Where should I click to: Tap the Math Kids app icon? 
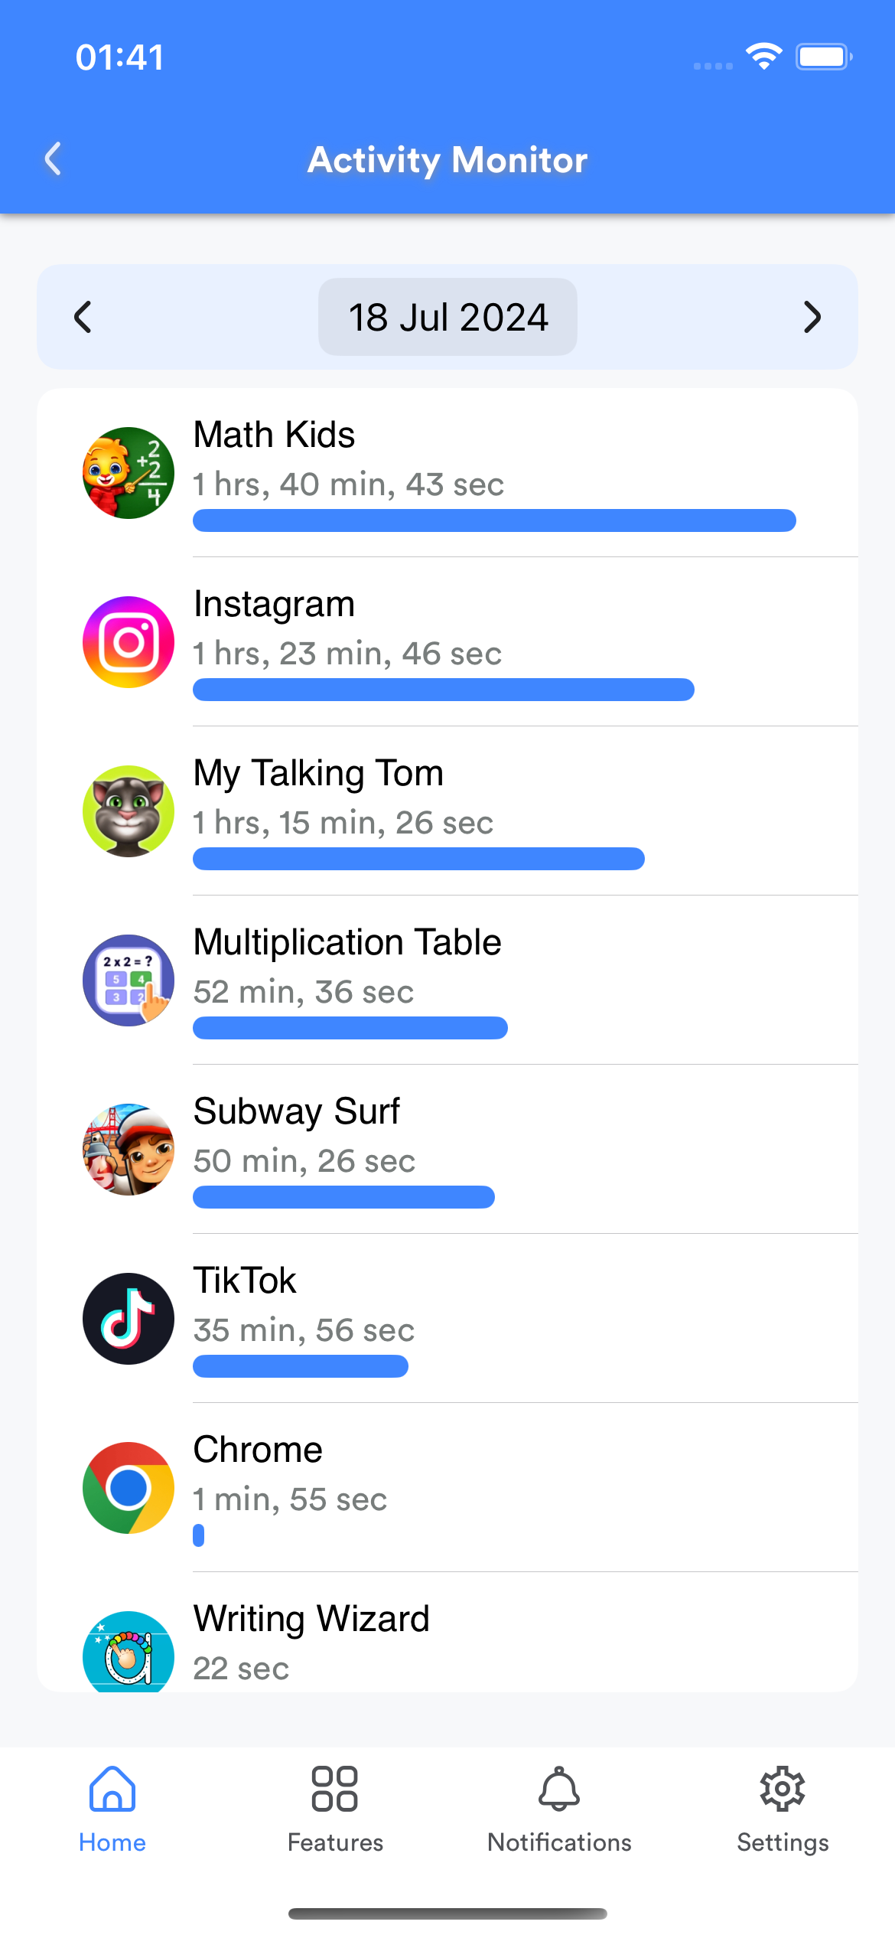pyautogui.click(x=129, y=473)
